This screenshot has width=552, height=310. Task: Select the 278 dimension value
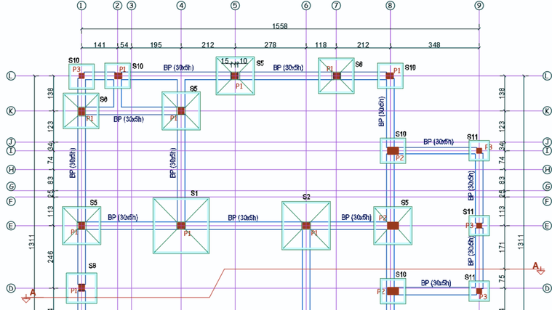(270, 45)
